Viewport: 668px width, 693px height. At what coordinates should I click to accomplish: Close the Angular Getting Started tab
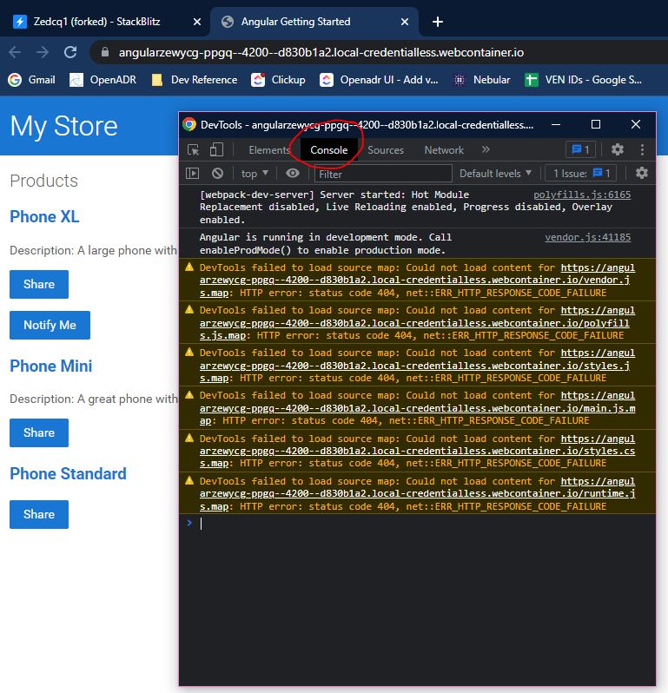tap(405, 22)
